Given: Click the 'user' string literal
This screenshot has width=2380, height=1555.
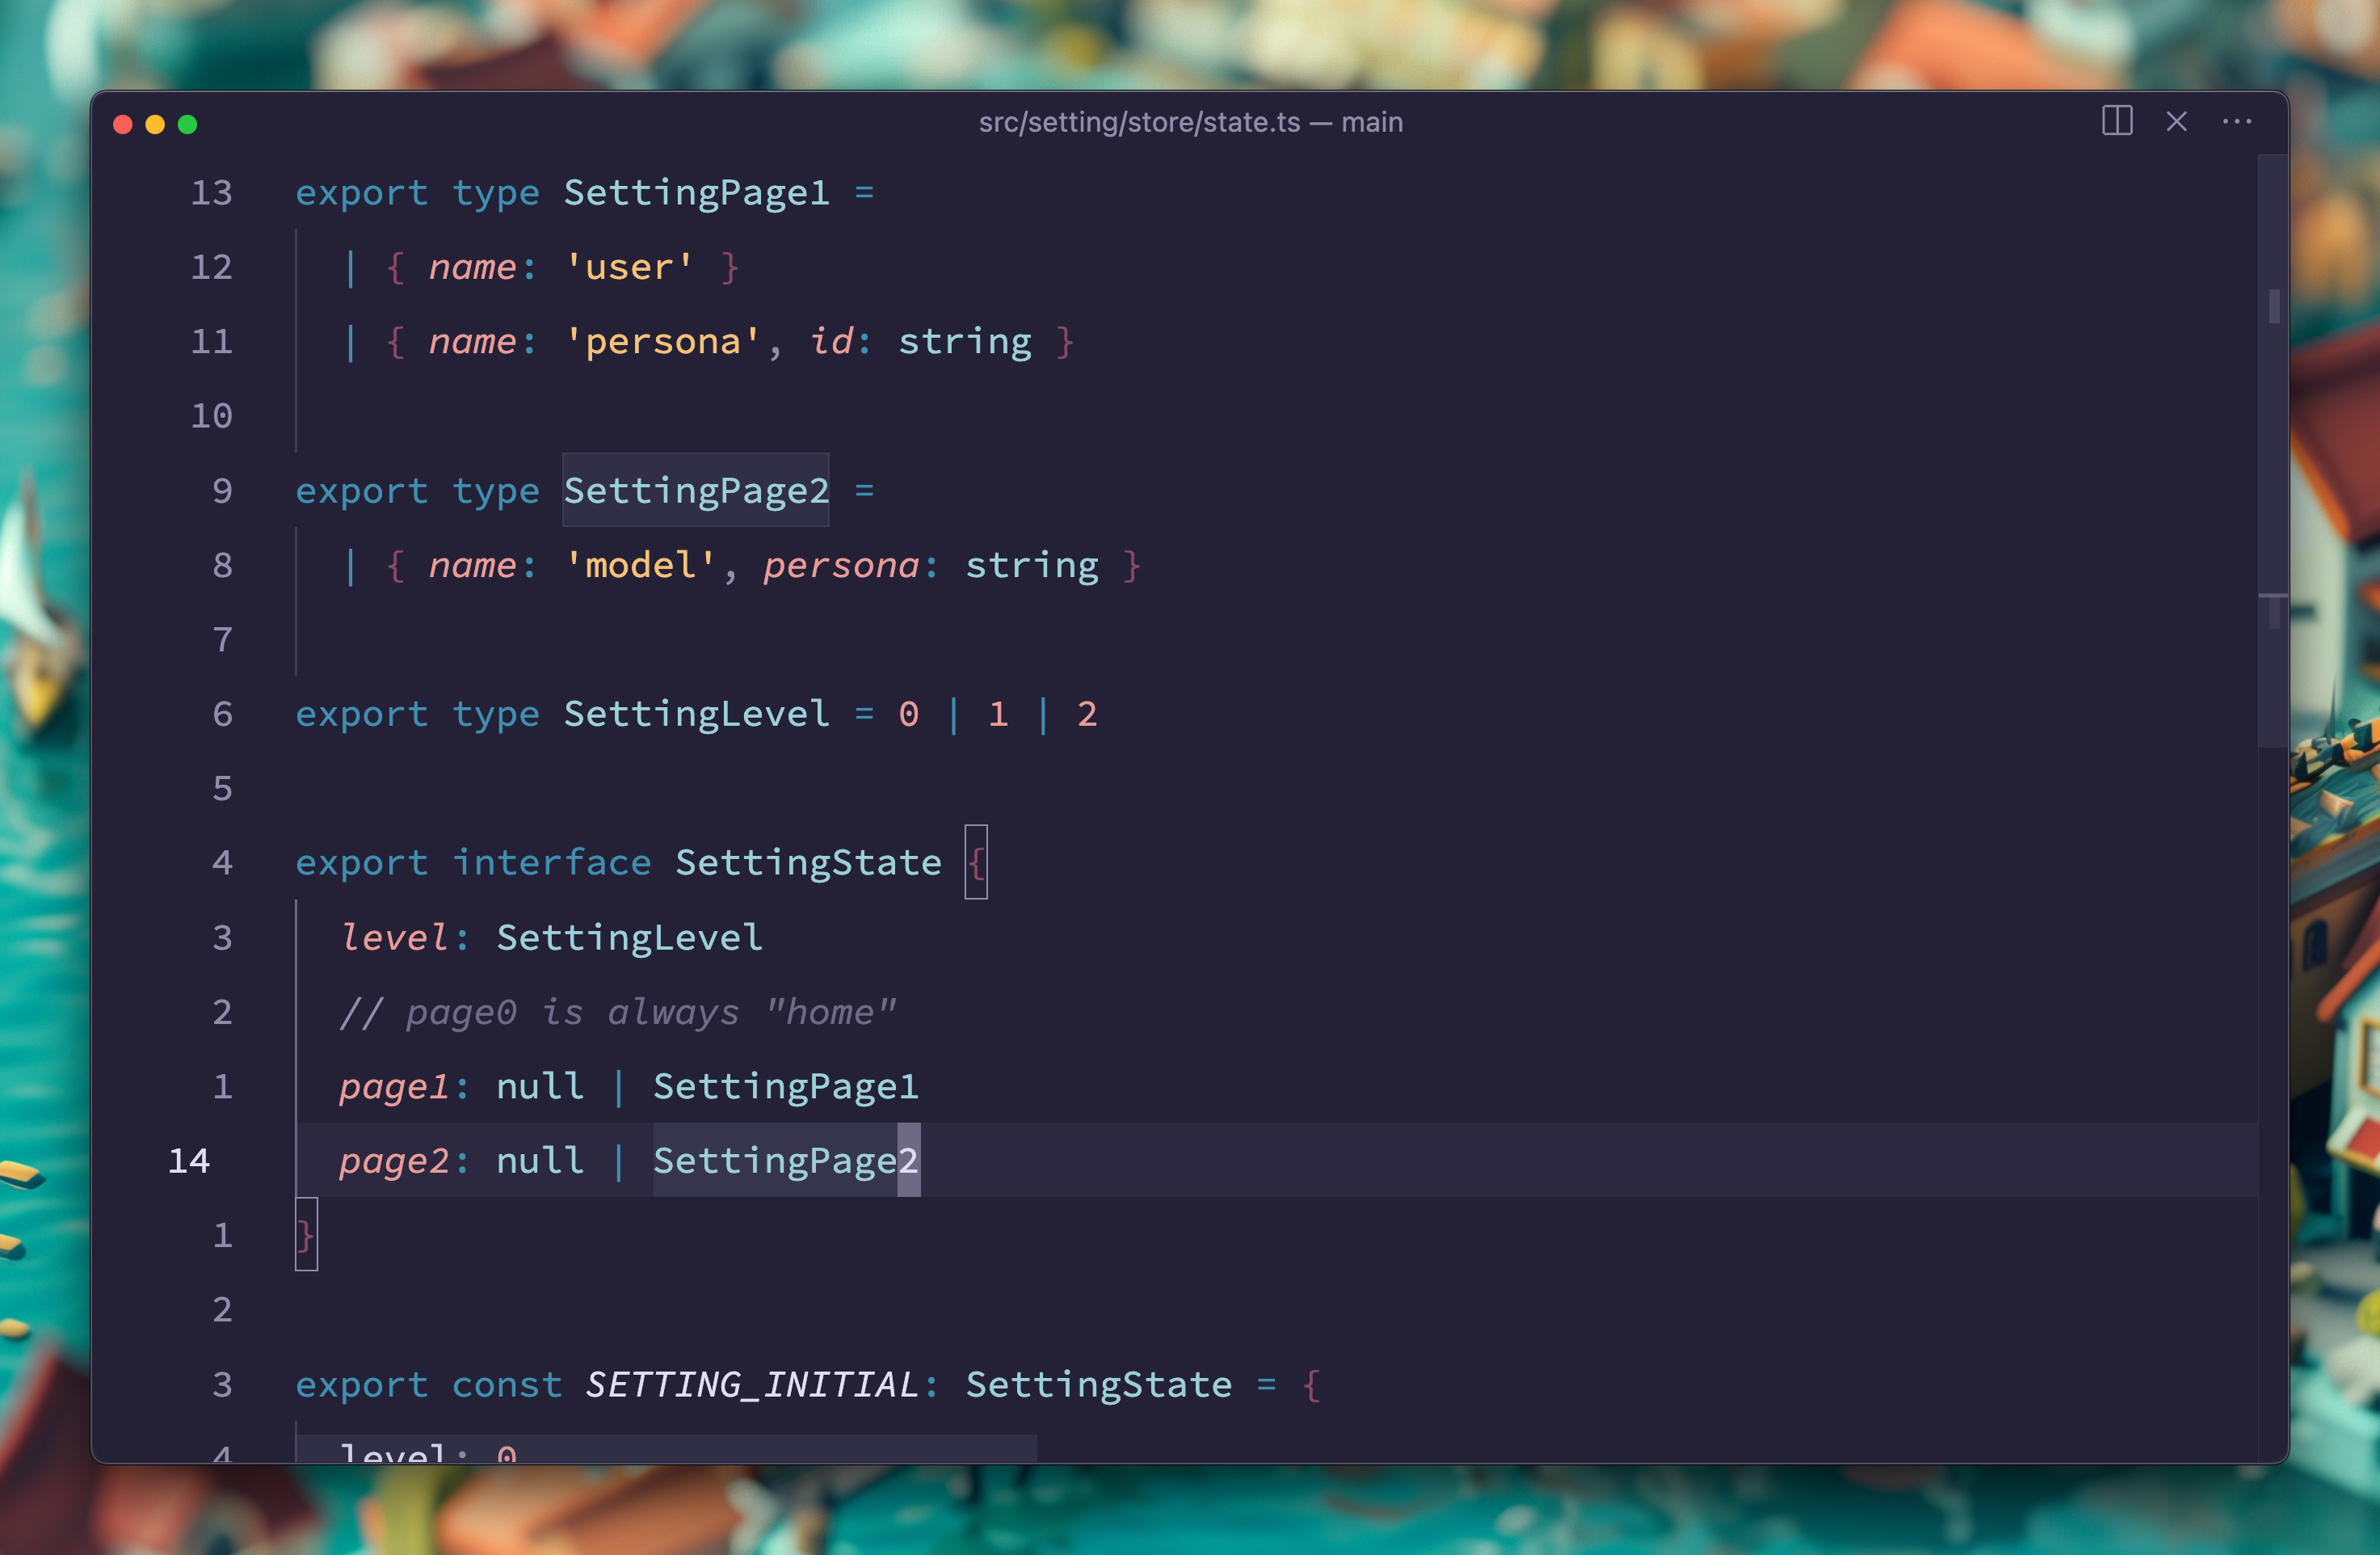Looking at the screenshot, I should (629, 268).
